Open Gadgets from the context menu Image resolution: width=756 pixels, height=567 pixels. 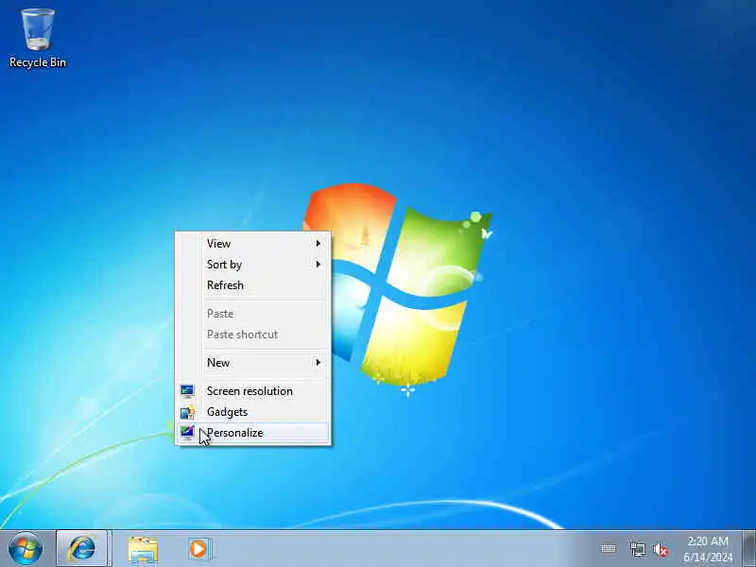pos(253,412)
